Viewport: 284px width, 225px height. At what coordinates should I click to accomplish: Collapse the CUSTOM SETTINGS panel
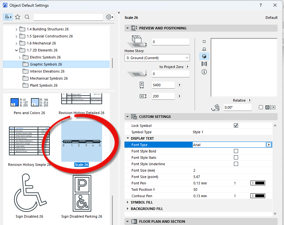click(127, 117)
